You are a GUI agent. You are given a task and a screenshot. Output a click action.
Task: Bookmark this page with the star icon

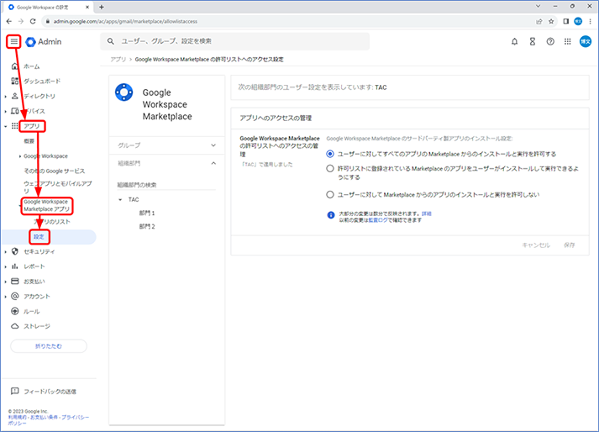tap(551, 21)
